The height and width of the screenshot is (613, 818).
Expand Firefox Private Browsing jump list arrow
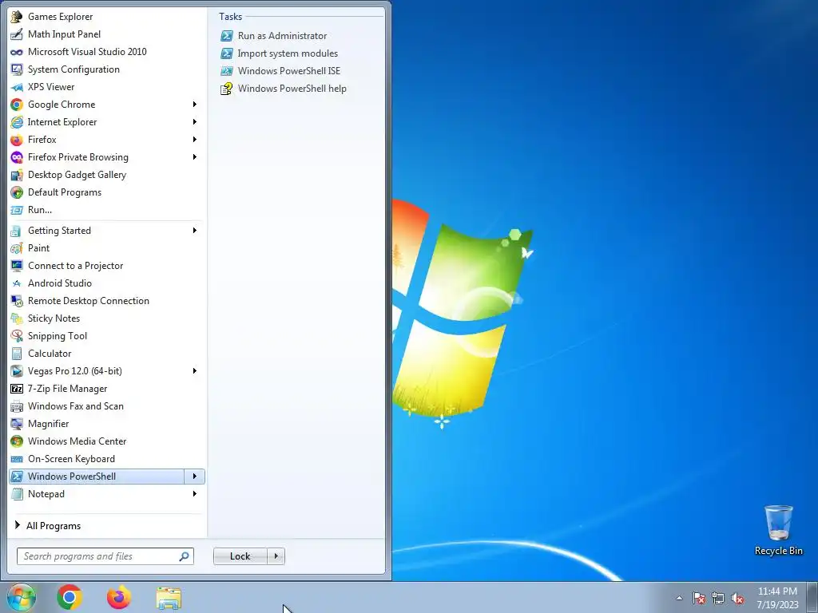pyautogui.click(x=195, y=157)
